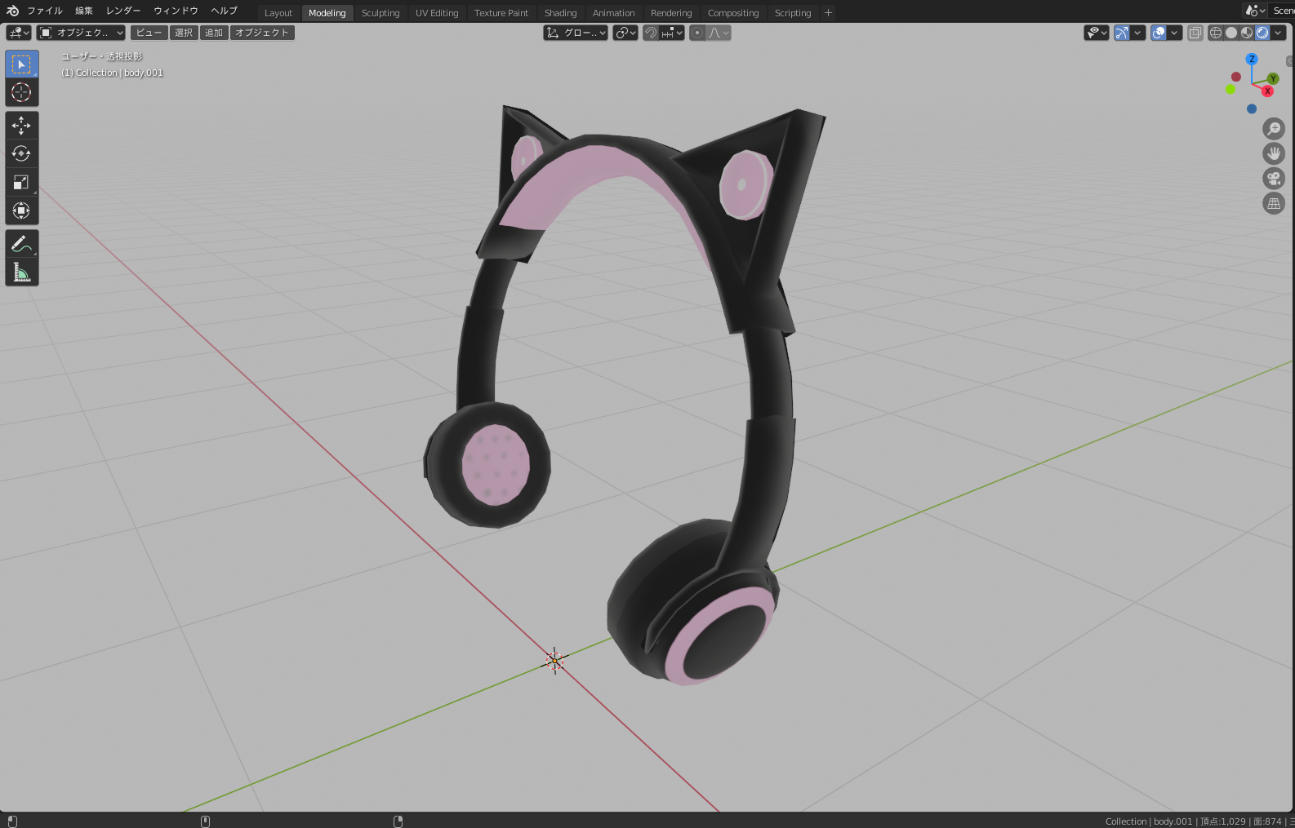The height and width of the screenshot is (828, 1295).
Task: Expand the transform orientation dropdown
Action: (576, 33)
